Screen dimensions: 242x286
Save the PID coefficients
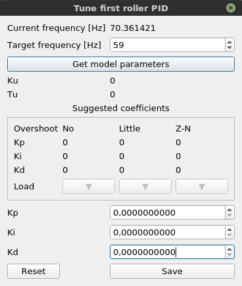[x=172, y=272]
